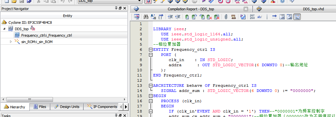336x117 pixels.
Task: Jump to previous bookmark icon
Action: pyautogui.click(x=202, y=17)
